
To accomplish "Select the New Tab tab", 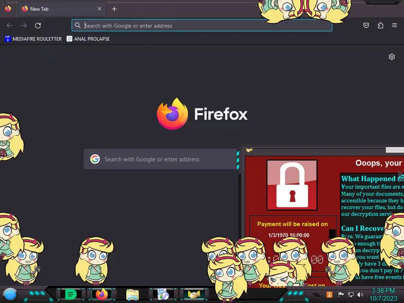I will point(62,9).
